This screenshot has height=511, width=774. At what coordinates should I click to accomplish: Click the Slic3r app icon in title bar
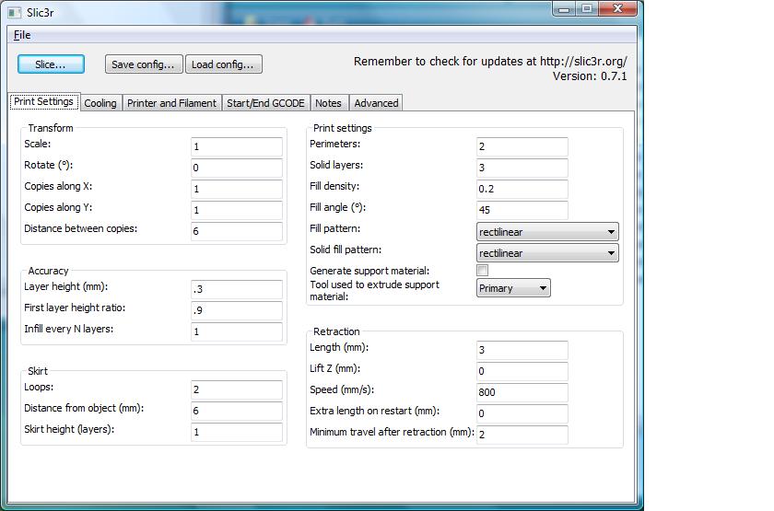pyautogui.click(x=14, y=12)
